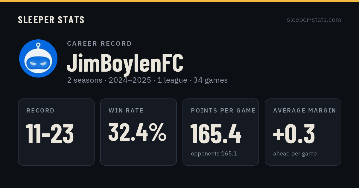Click the RECORD card heading label
Image resolution: width=359 pixels, height=188 pixels.
click(x=40, y=111)
